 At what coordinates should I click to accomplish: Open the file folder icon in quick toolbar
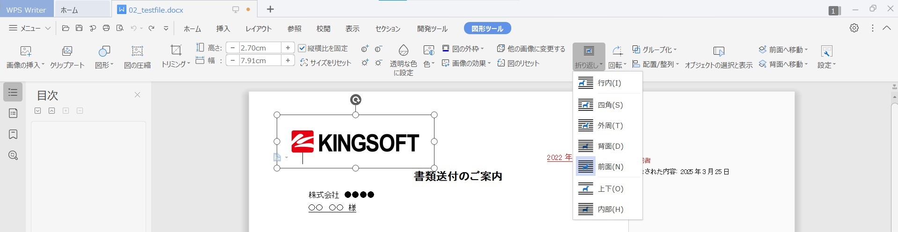[66, 28]
